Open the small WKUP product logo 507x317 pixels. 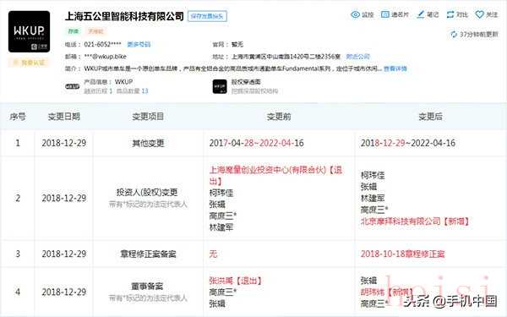point(72,86)
